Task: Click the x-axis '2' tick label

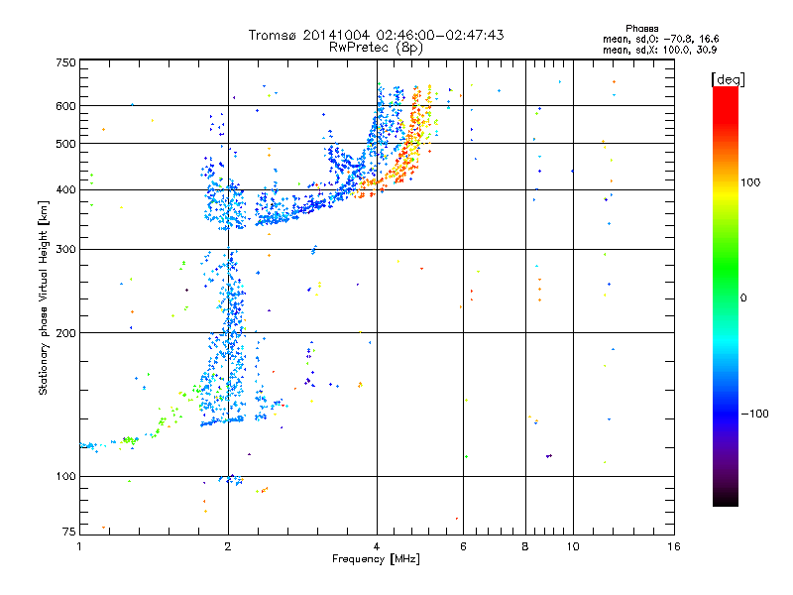Action: 228,546
